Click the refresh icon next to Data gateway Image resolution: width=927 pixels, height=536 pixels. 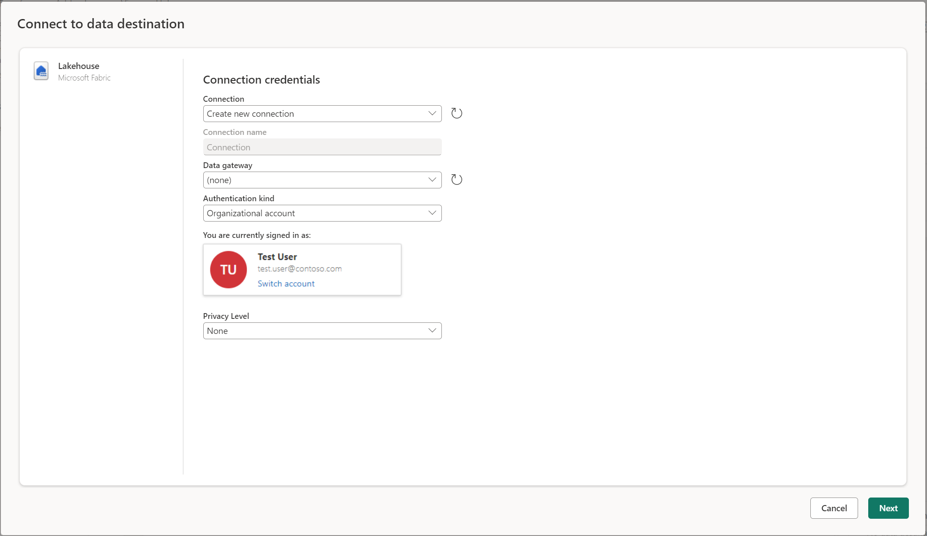coord(456,179)
